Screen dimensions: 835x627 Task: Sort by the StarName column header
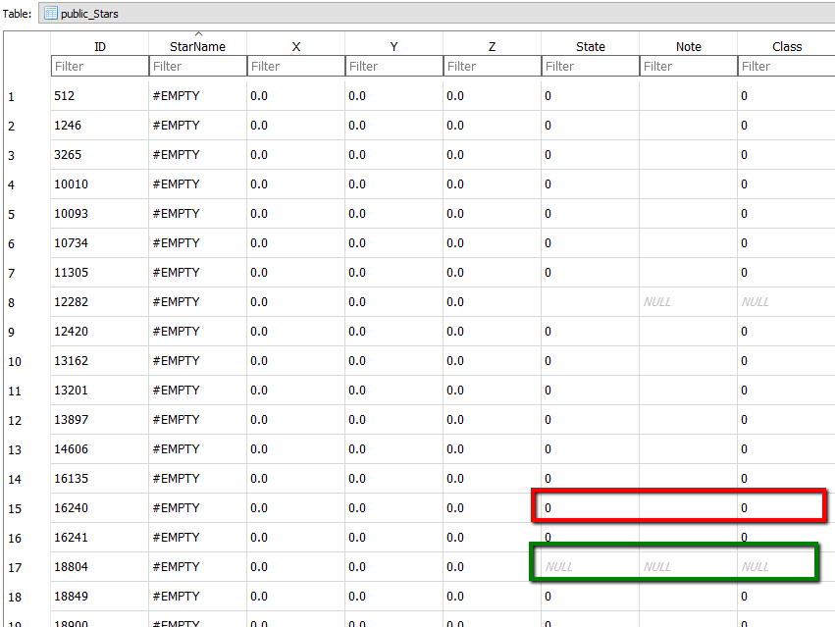click(x=197, y=47)
